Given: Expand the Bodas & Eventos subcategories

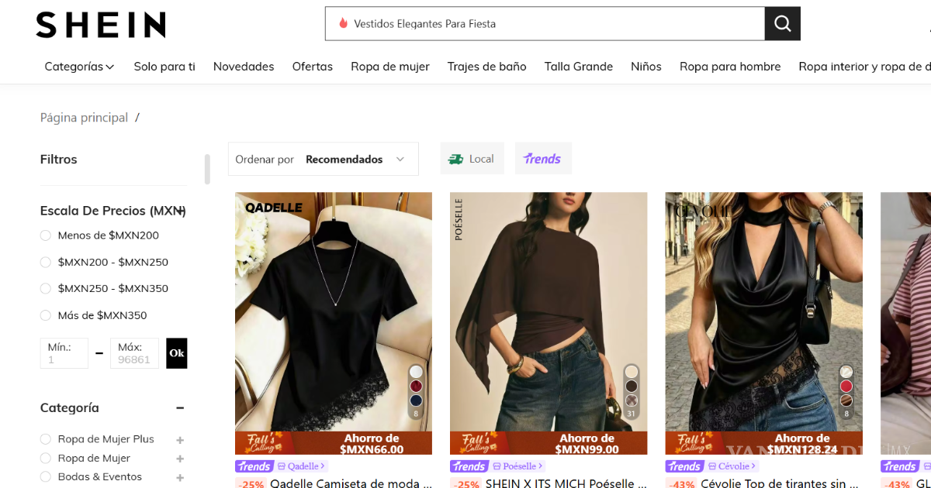Looking at the screenshot, I should [180, 478].
